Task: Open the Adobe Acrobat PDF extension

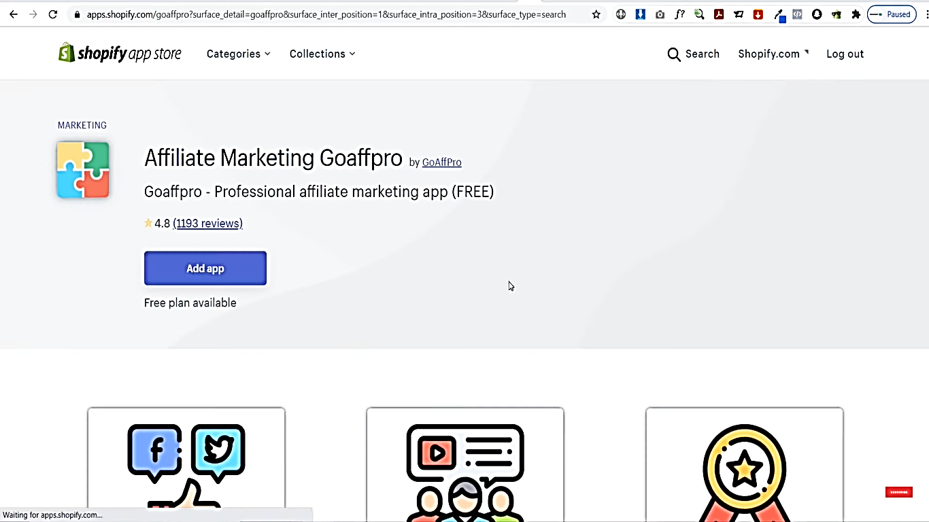Action: pyautogui.click(x=719, y=14)
